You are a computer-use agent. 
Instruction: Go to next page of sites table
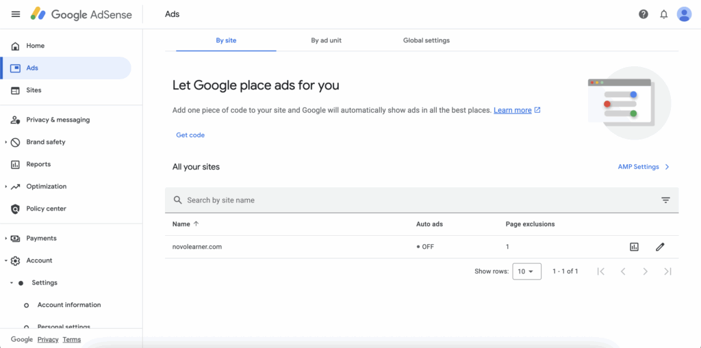click(x=645, y=271)
